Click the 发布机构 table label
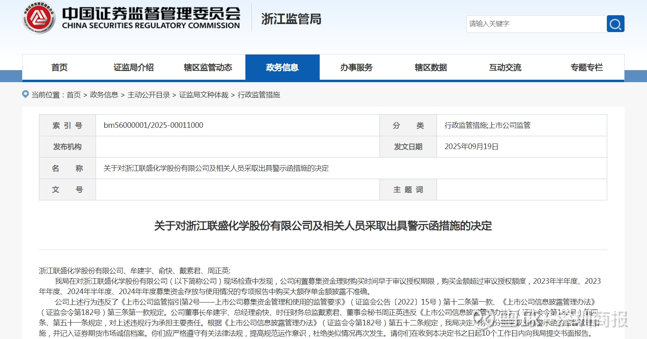This screenshot has height=339, width=647. click(67, 147)
